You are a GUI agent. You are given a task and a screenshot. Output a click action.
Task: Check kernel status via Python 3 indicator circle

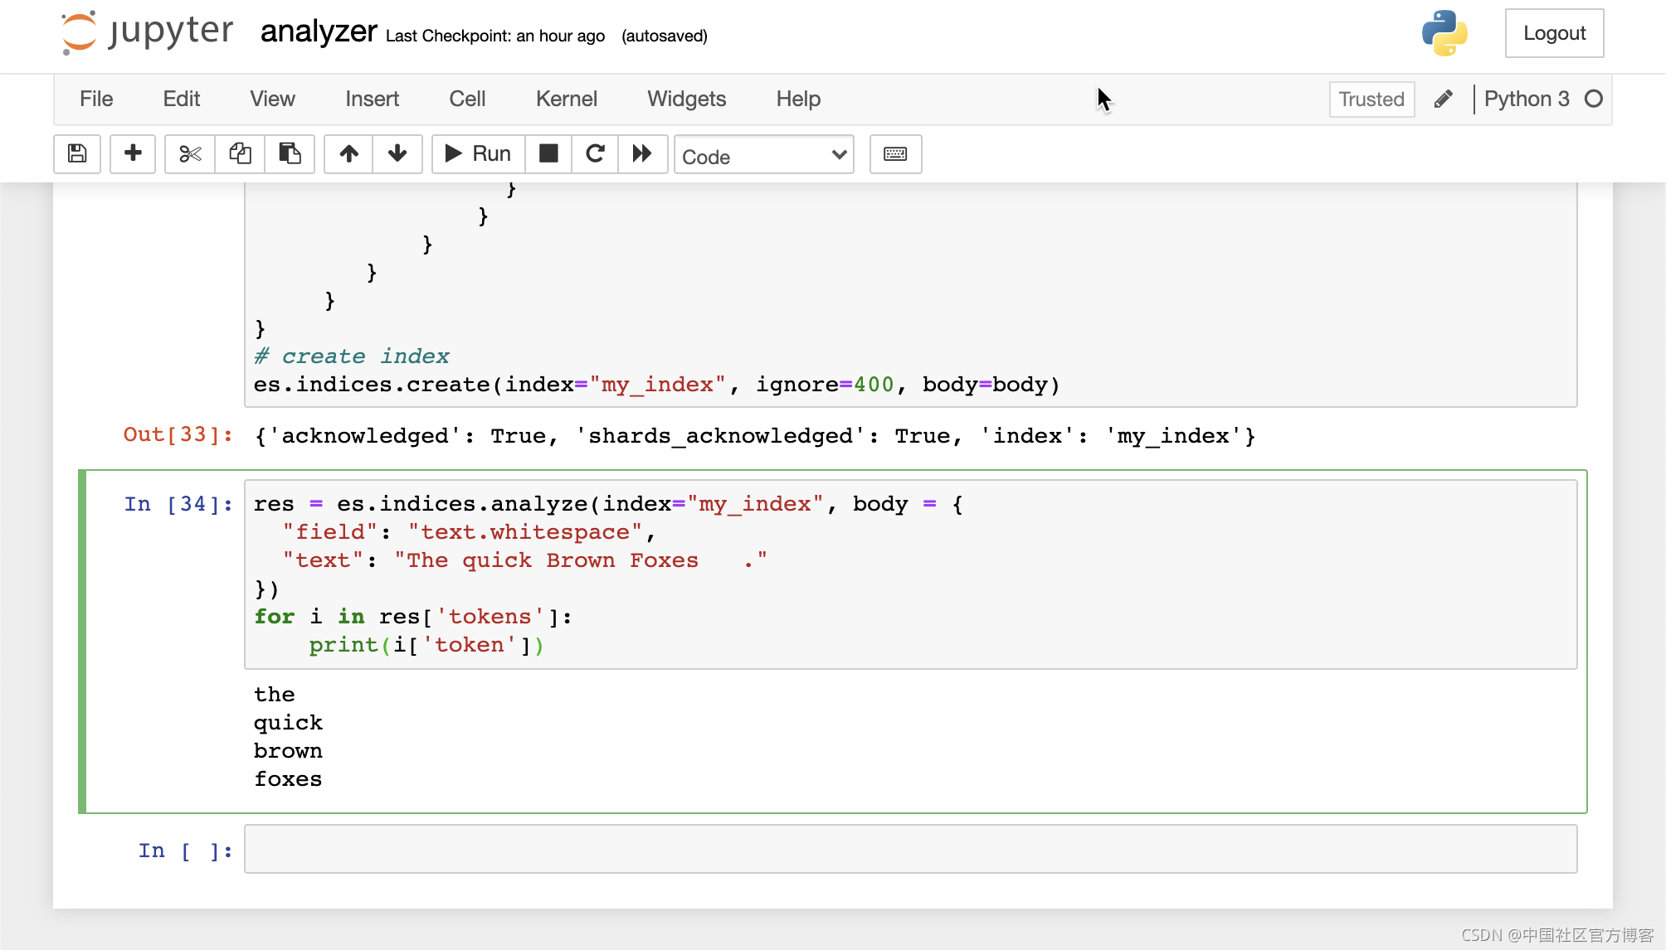click(x=1595, y=99)
